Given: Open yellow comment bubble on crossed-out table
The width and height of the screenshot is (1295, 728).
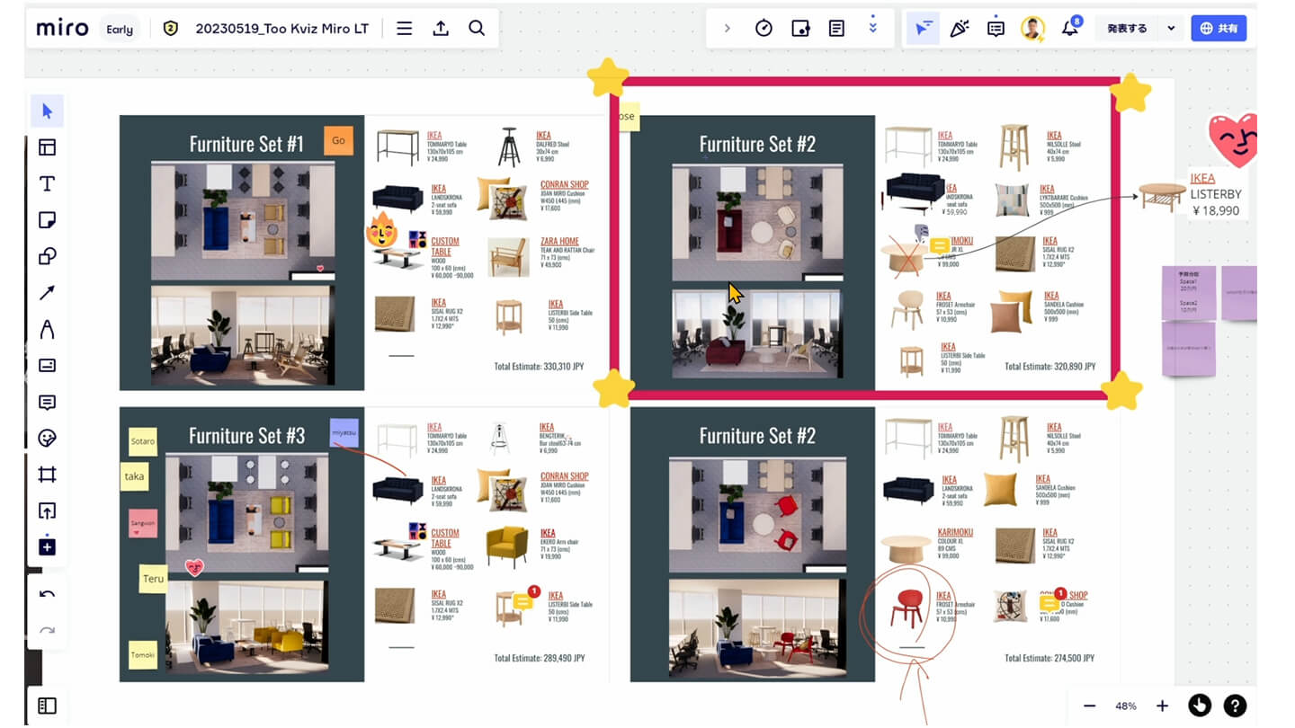Looking at the screenshot, I should (940, 245).
